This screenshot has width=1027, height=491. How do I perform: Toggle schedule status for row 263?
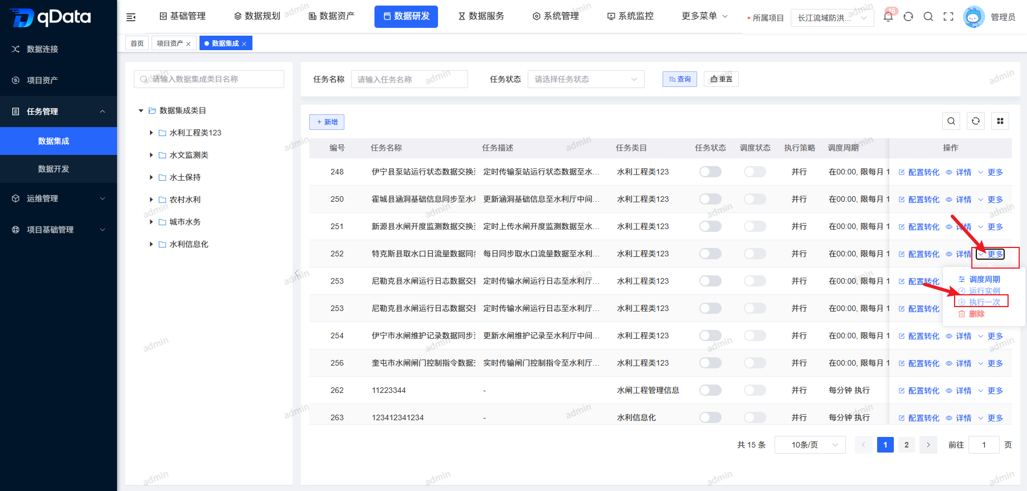(x=755, y=417)
